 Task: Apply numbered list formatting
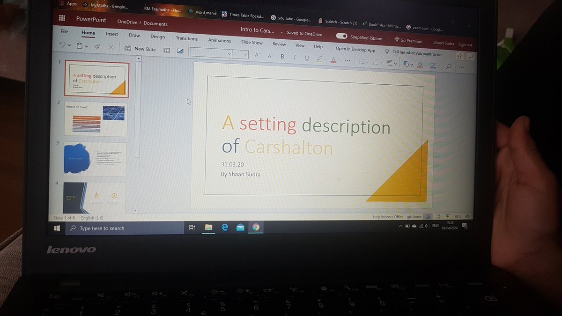376,62
